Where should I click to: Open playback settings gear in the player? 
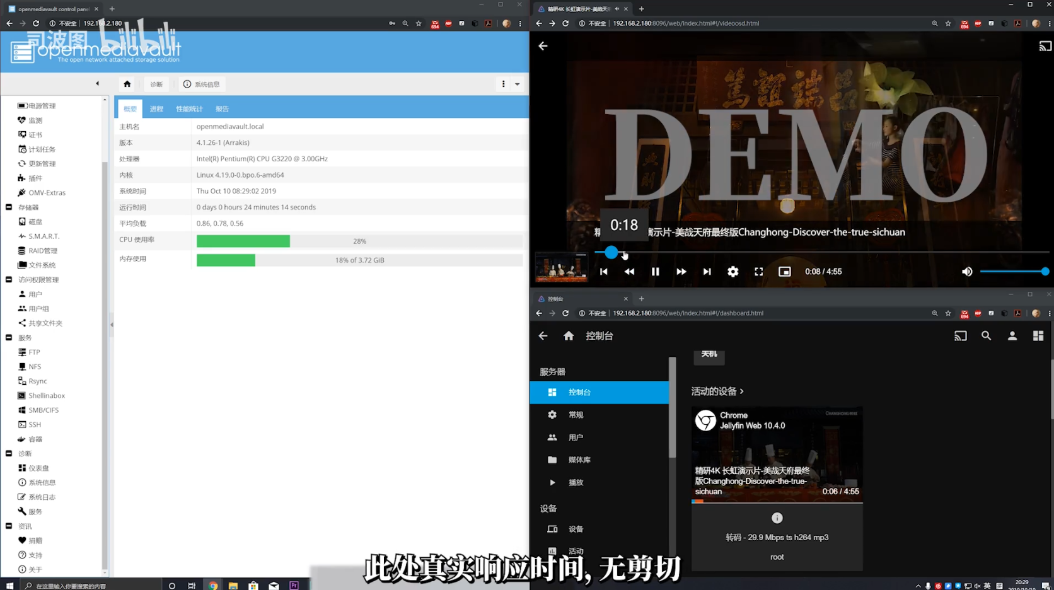(733, 272)
